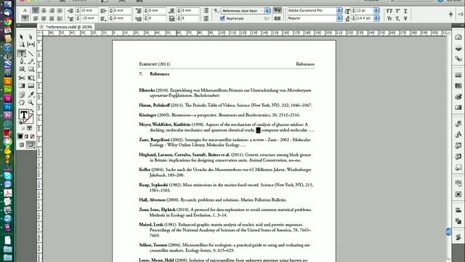The image size is (465, 262).
Task: Swap fill and stroke arrow
Action: point(32,111)
